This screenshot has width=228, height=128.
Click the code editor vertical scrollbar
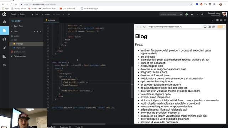pyautogui.click(x=132, y=82)
